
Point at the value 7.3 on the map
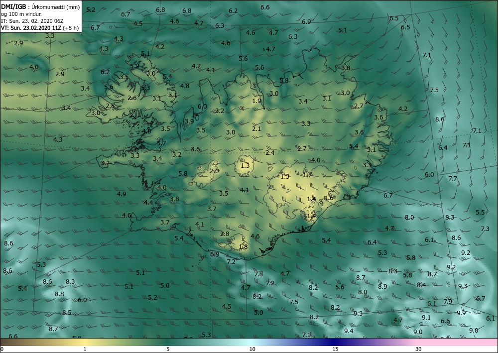coord(485,229)
